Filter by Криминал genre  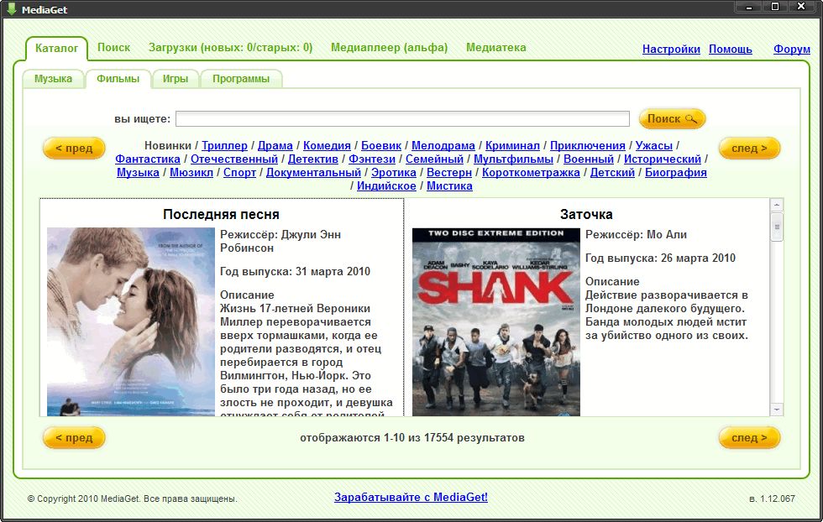(512, 146)
